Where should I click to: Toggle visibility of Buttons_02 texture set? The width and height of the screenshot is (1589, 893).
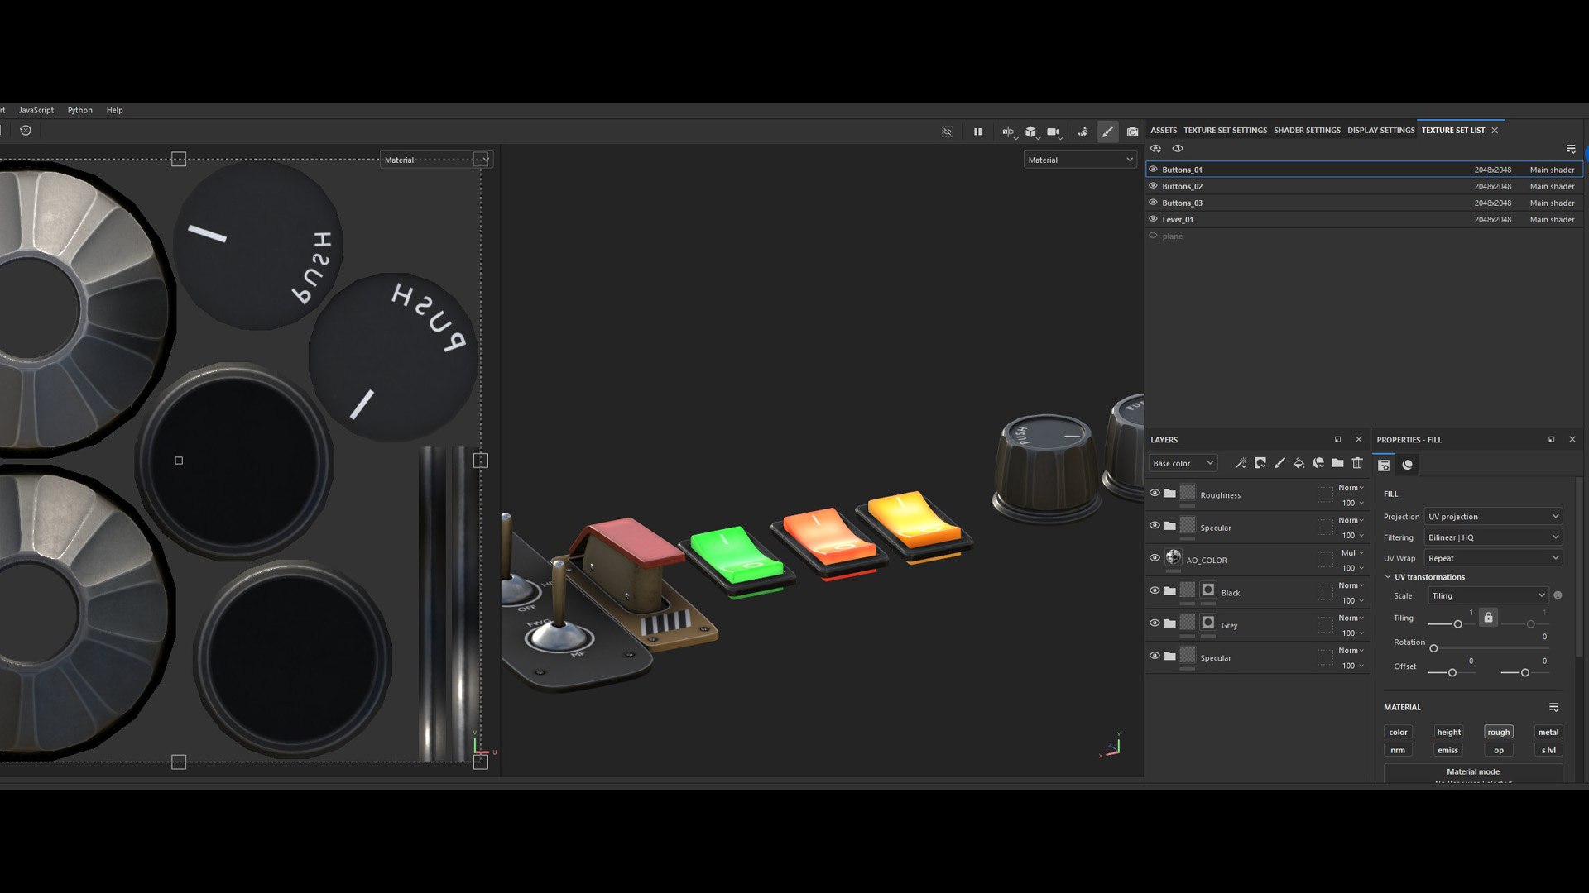pos(1153,186)
